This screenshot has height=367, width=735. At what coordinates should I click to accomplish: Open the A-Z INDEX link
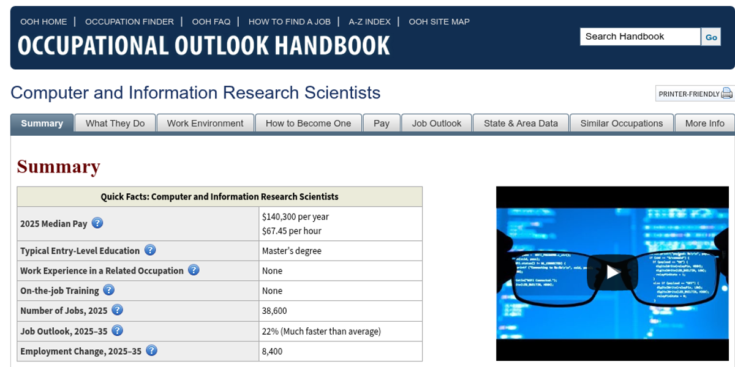coord(369,21)
